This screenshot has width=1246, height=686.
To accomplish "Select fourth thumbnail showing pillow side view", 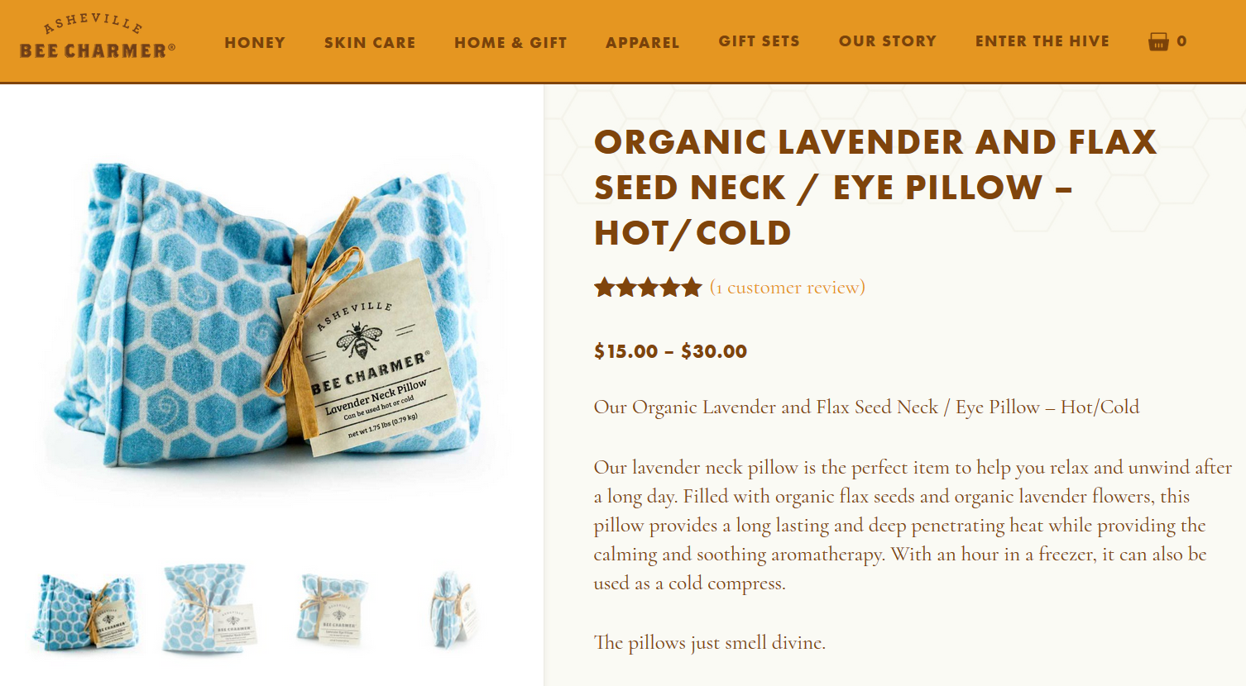I will click(451, 610).
